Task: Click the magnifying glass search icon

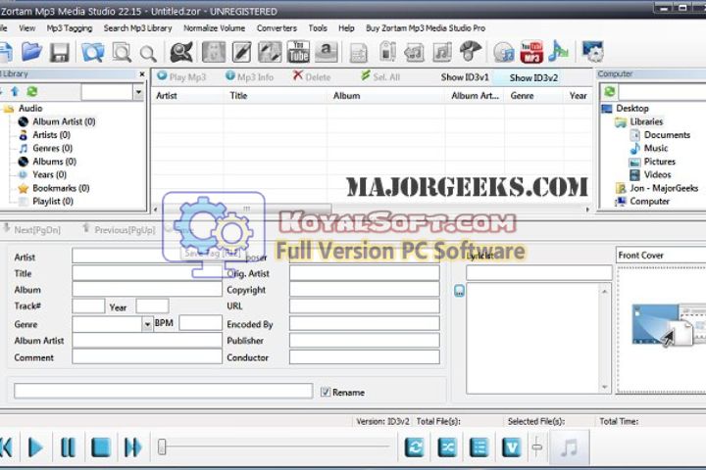Action: 148,54
